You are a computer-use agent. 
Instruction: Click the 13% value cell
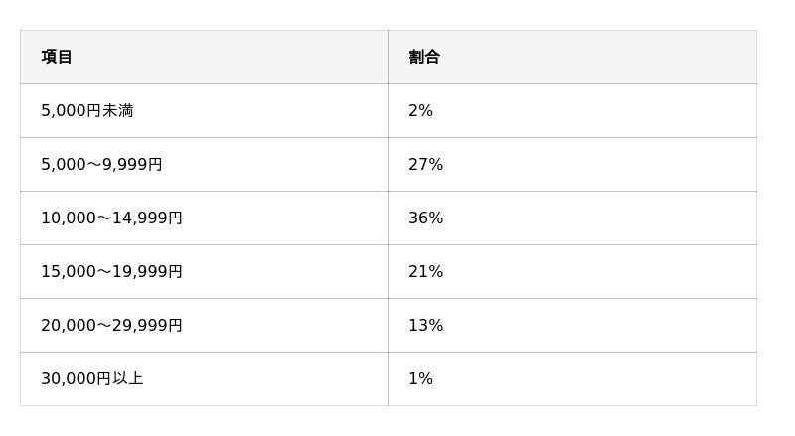tap(572, 325)
